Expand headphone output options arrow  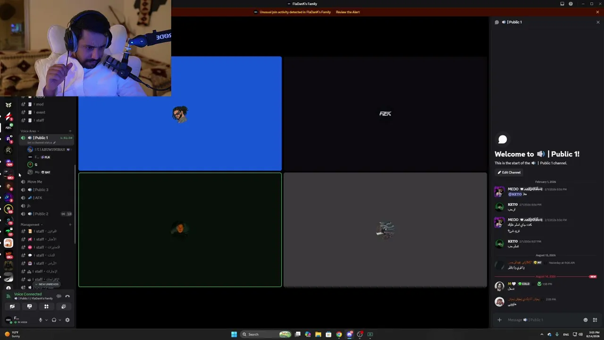pos(59,320)
